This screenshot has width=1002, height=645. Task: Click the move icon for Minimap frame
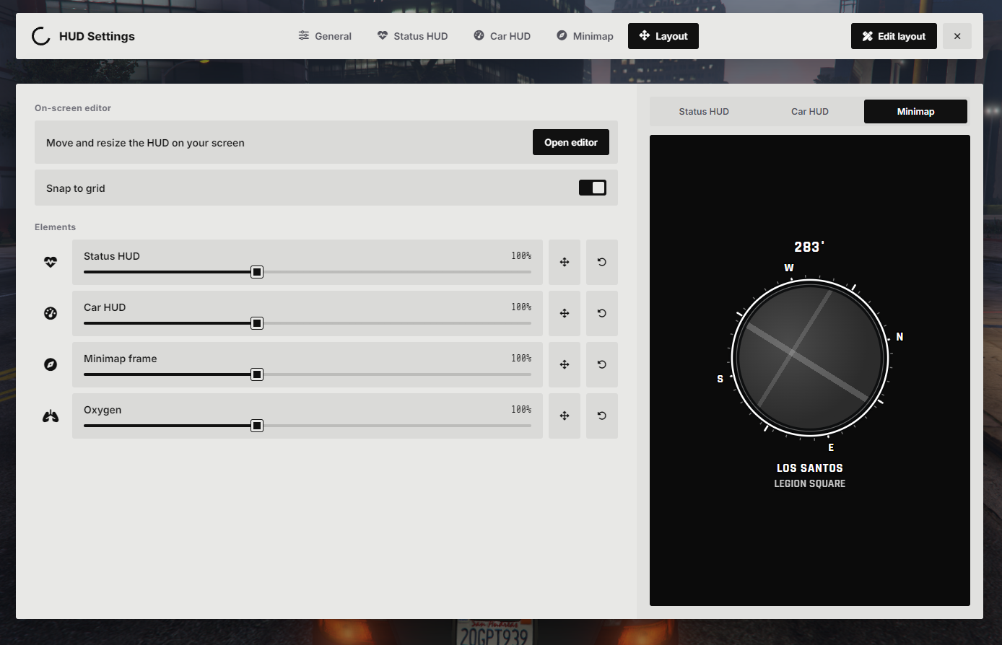pyautogui.click(x=565, y=364)
